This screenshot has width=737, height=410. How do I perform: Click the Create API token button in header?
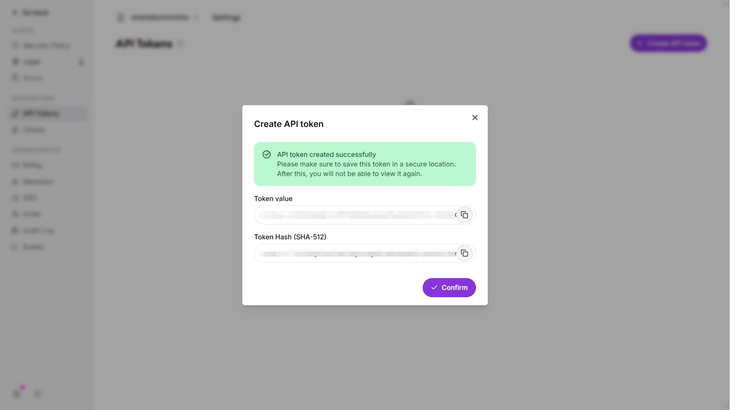[668, 43]
